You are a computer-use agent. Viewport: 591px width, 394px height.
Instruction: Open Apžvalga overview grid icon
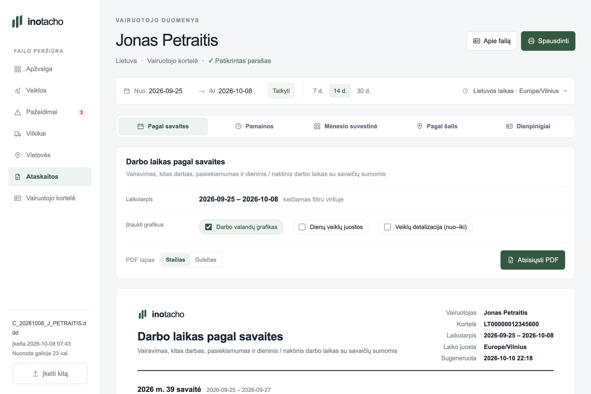(17, 69)
